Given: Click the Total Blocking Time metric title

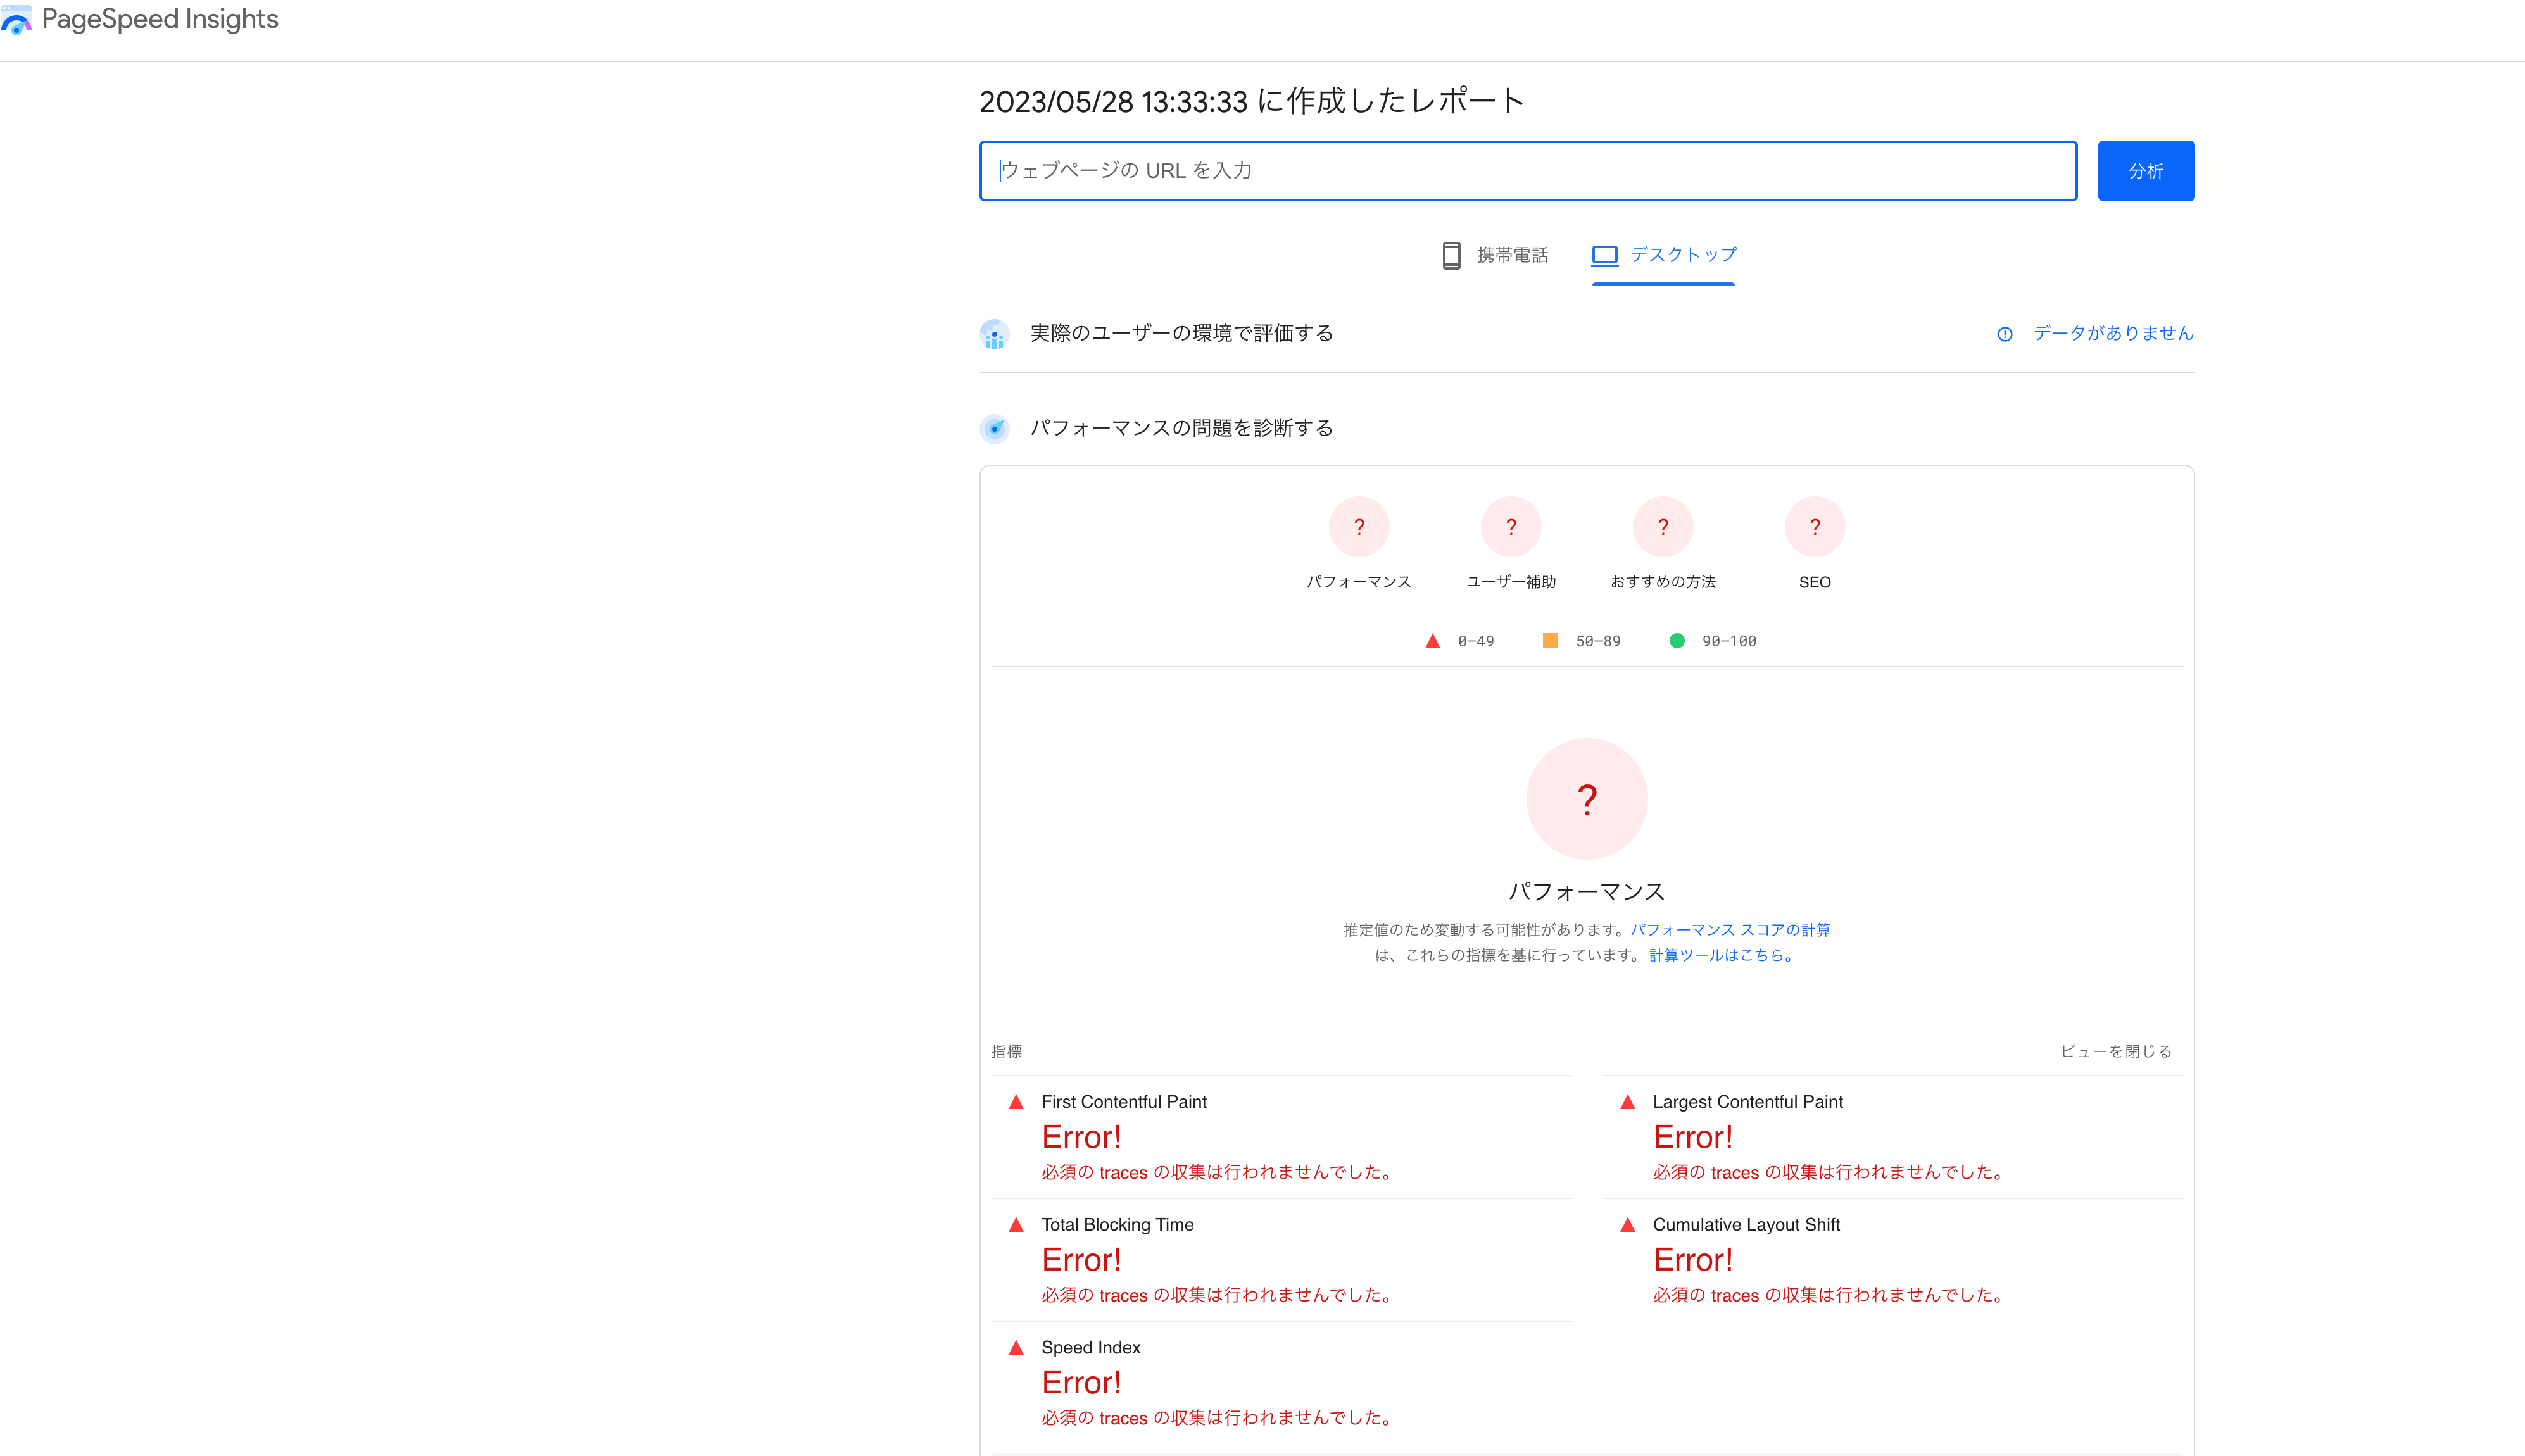Looking at the screenshot, I should 1117,1225.
